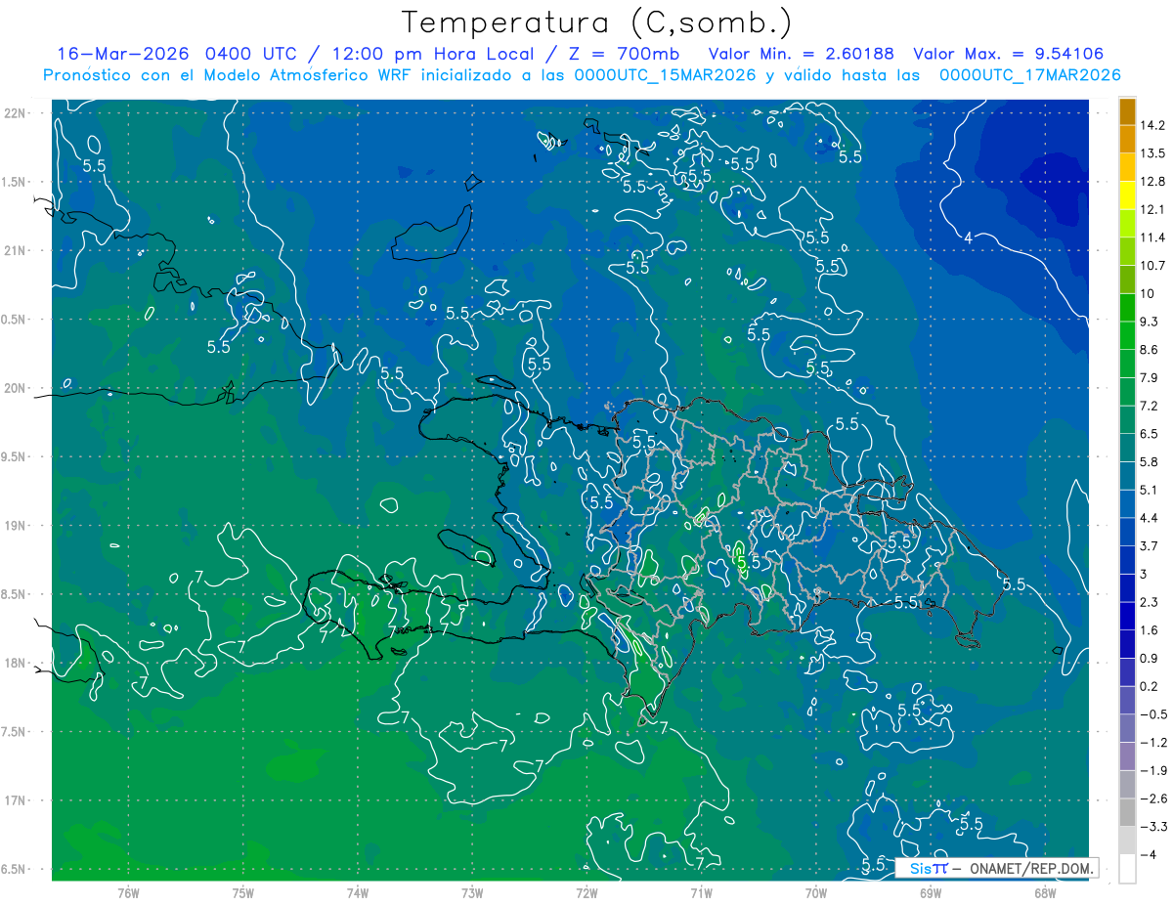Click the "72W" longitude label
This screenshot has width=1173, height=906.
click(x=586, y=891)
